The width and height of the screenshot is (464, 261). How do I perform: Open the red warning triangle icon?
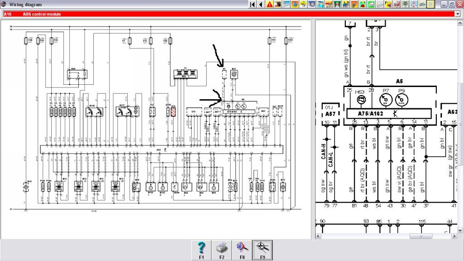[x=270, y=5]
